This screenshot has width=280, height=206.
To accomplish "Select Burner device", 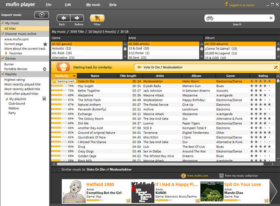I will [x=9, y=64].
